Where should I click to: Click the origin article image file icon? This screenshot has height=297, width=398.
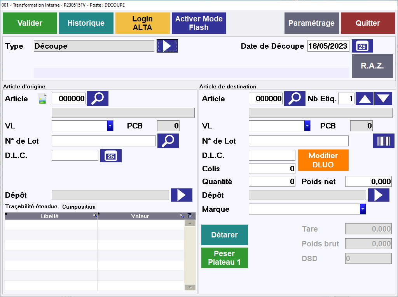(x=42, y=99)
